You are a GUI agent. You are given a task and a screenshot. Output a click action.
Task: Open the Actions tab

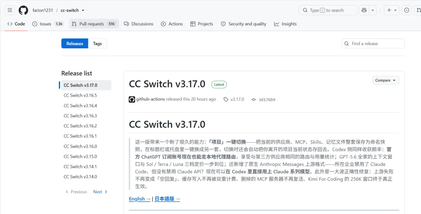[x=172, y=24]
